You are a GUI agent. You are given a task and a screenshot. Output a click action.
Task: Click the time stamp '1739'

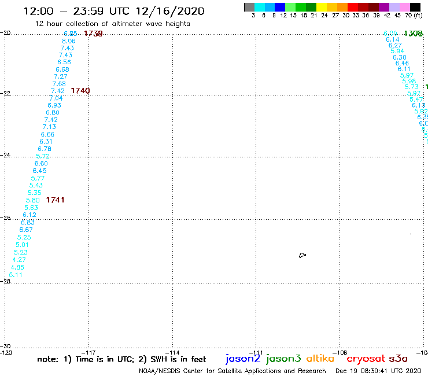pos(93,34)
